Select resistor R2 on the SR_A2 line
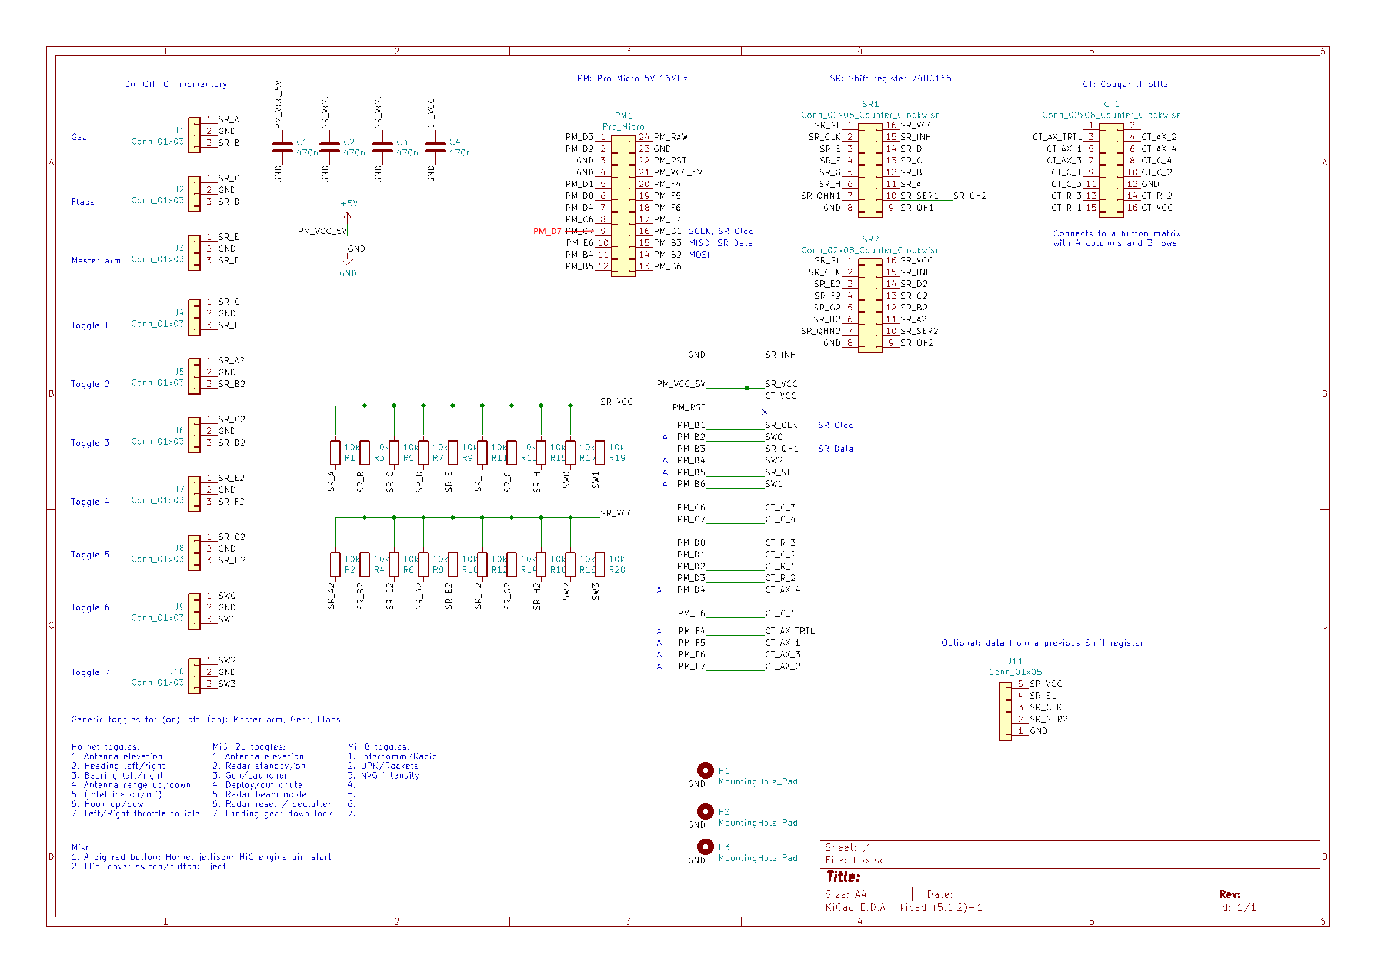 coord(335,564)
